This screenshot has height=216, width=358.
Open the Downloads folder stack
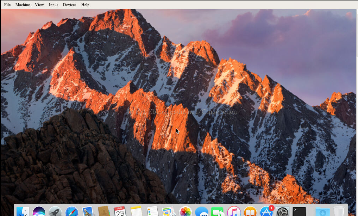tap(322, 212)
